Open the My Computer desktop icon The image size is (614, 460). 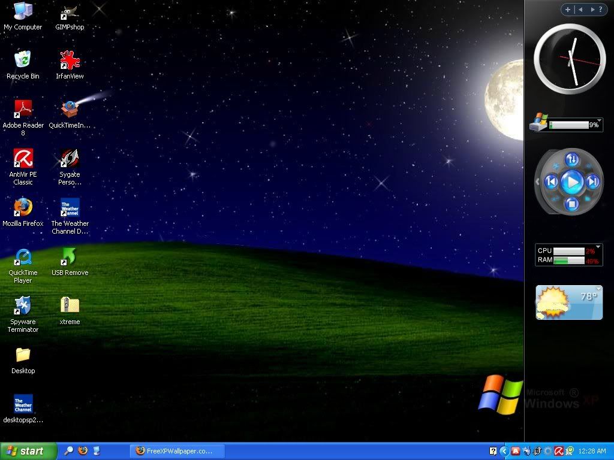point(23,16)
